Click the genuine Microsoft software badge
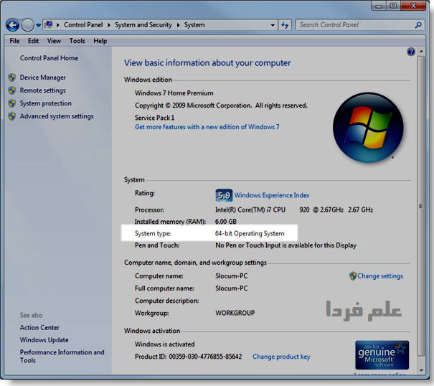 pos(382,355)
